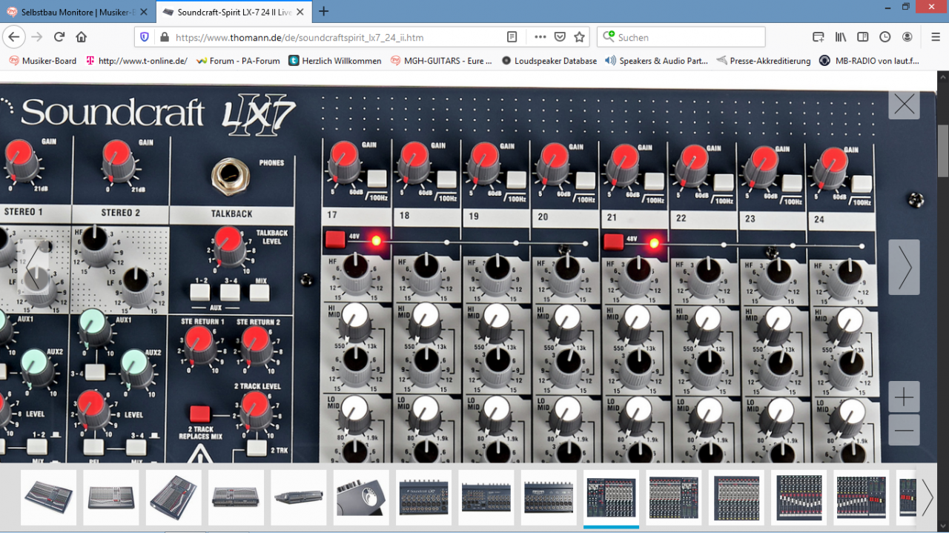Toggle reader view in address bar
Image resolution: width=949 pixels, height=533 pixels.
point(512,37)
